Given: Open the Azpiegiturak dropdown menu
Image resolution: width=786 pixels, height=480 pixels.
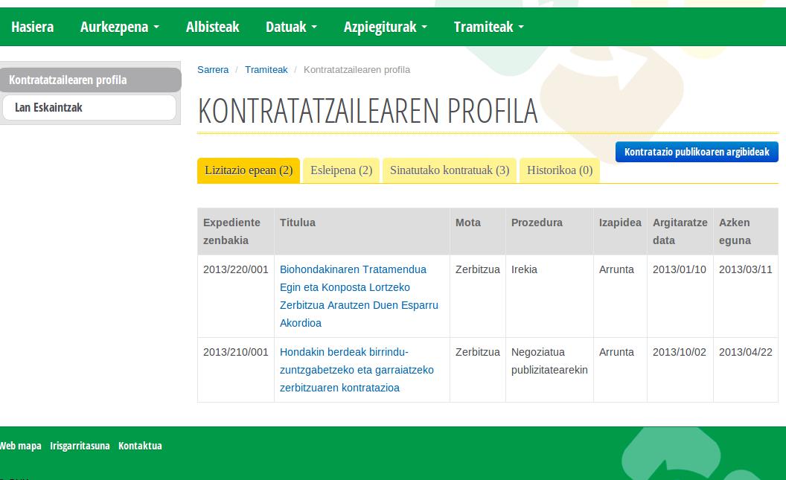Looking at the screenshot, I should 385,27.
